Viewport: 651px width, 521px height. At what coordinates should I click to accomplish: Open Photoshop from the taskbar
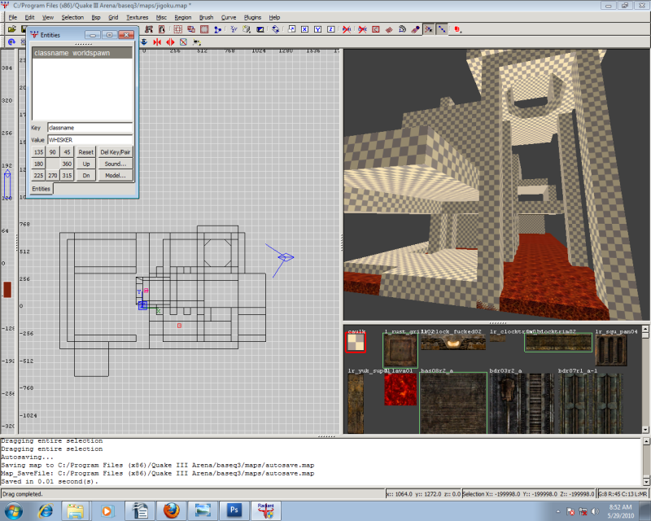pos(234,510)
